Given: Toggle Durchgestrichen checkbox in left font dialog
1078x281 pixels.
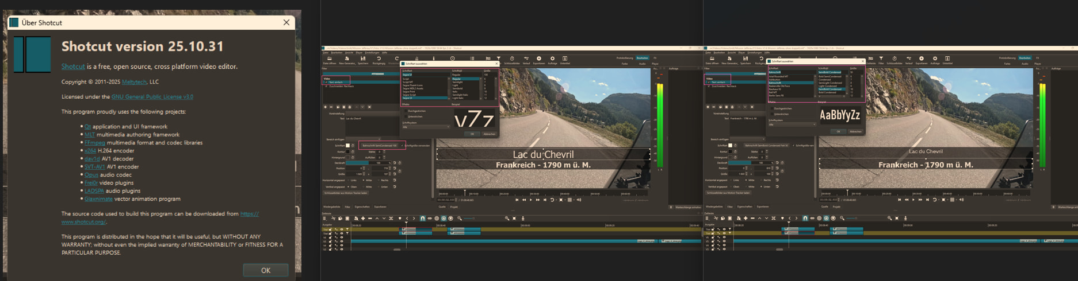Looking at the screenshot, I should coord(405,111).
